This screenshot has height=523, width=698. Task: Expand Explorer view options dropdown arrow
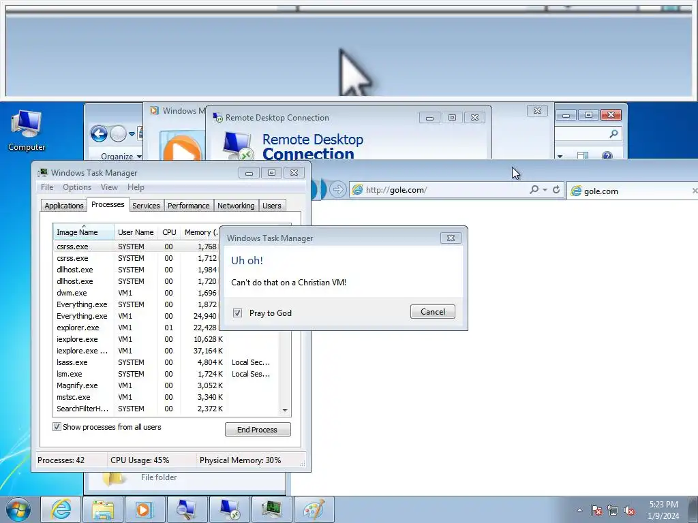tap(560, 156)
